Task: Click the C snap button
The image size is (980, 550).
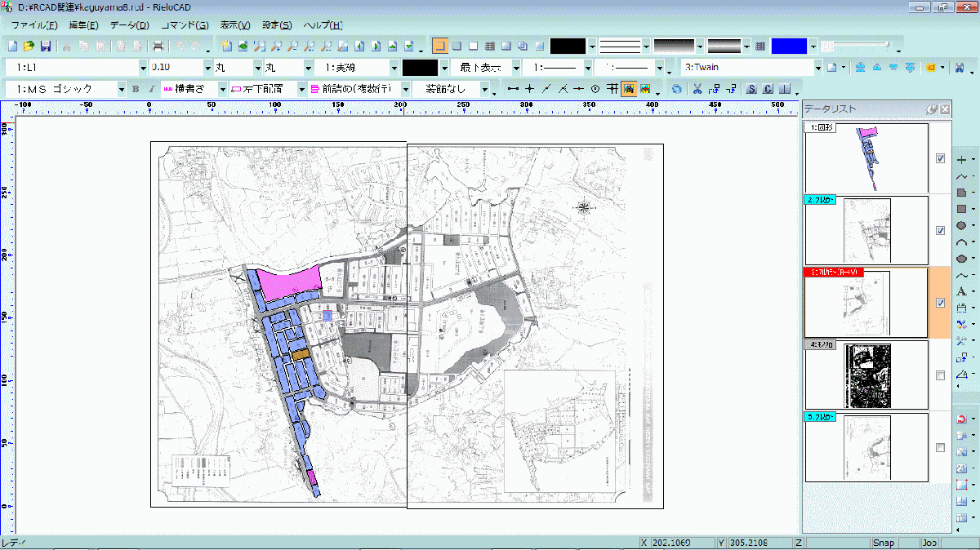Action: point(768,89)
